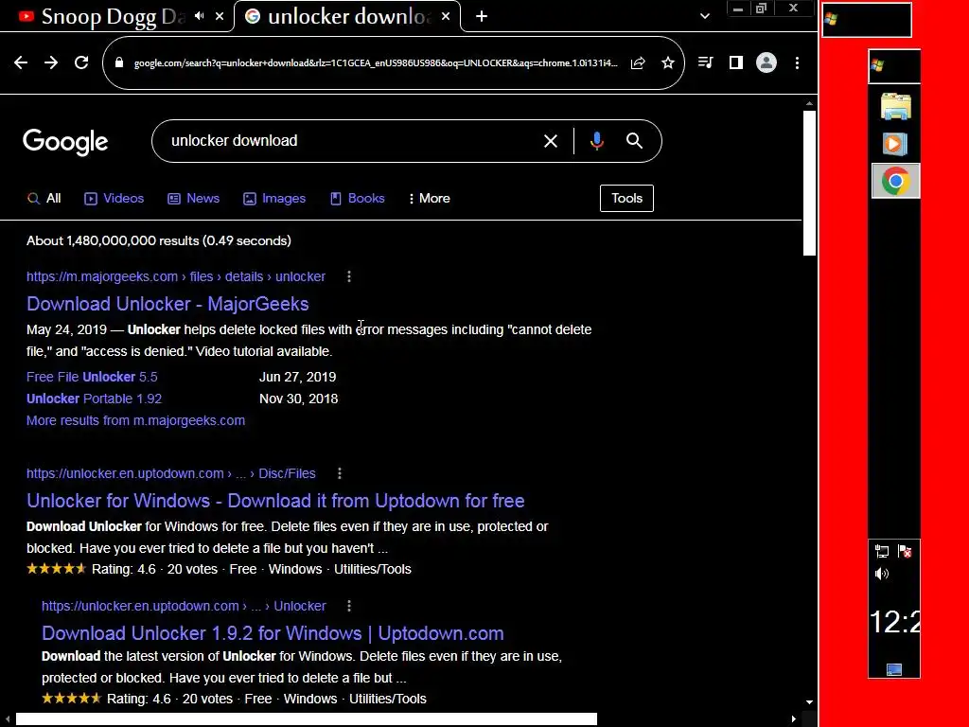
Task: Click the scroll down arrow
Action: point(810,702)
